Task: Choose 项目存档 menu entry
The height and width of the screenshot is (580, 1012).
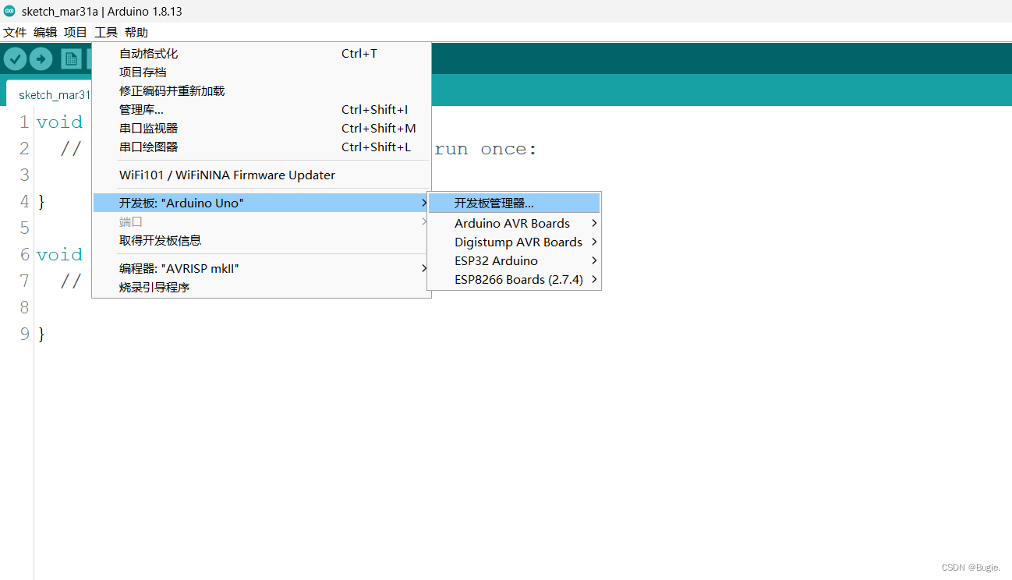Action: tap(261, 72)
